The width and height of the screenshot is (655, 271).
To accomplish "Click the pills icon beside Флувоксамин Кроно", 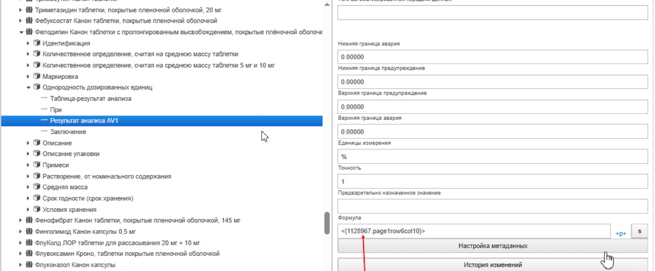I will click(29, 254).
